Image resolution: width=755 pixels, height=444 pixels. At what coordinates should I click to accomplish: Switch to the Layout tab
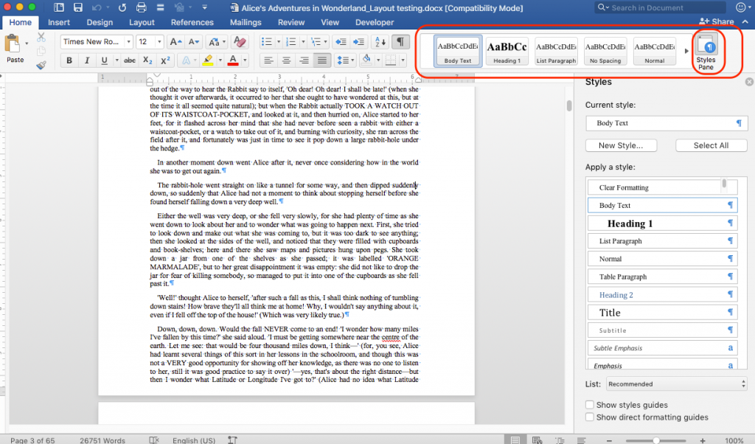(142, 22)
